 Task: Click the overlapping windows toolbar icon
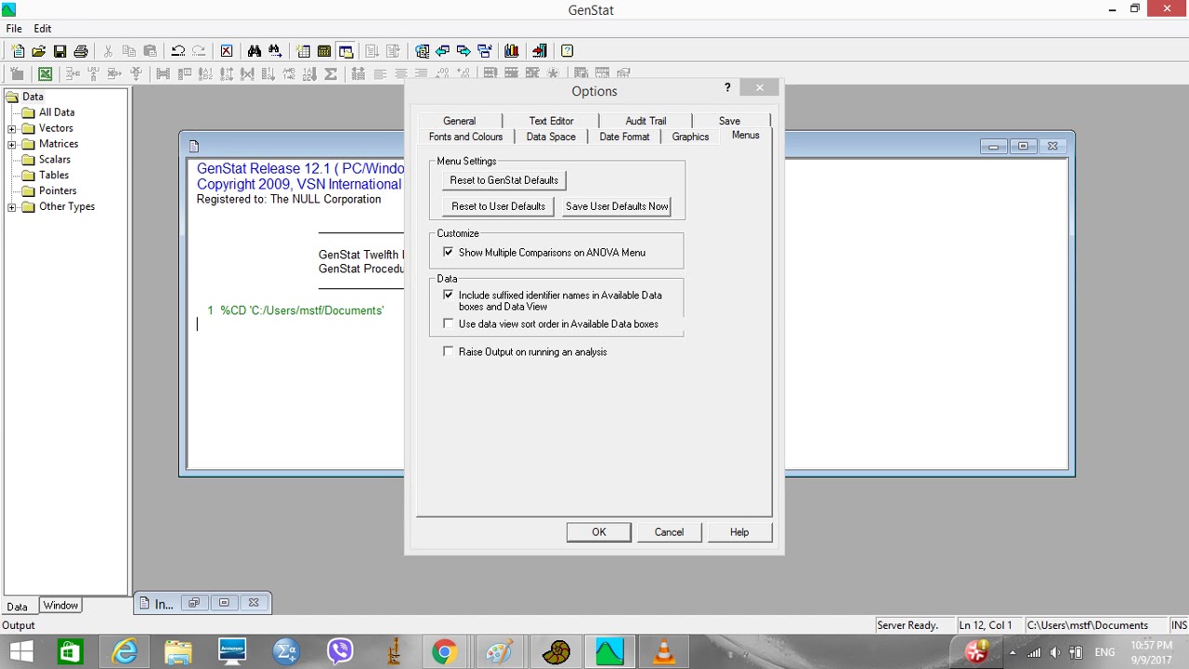346,51
